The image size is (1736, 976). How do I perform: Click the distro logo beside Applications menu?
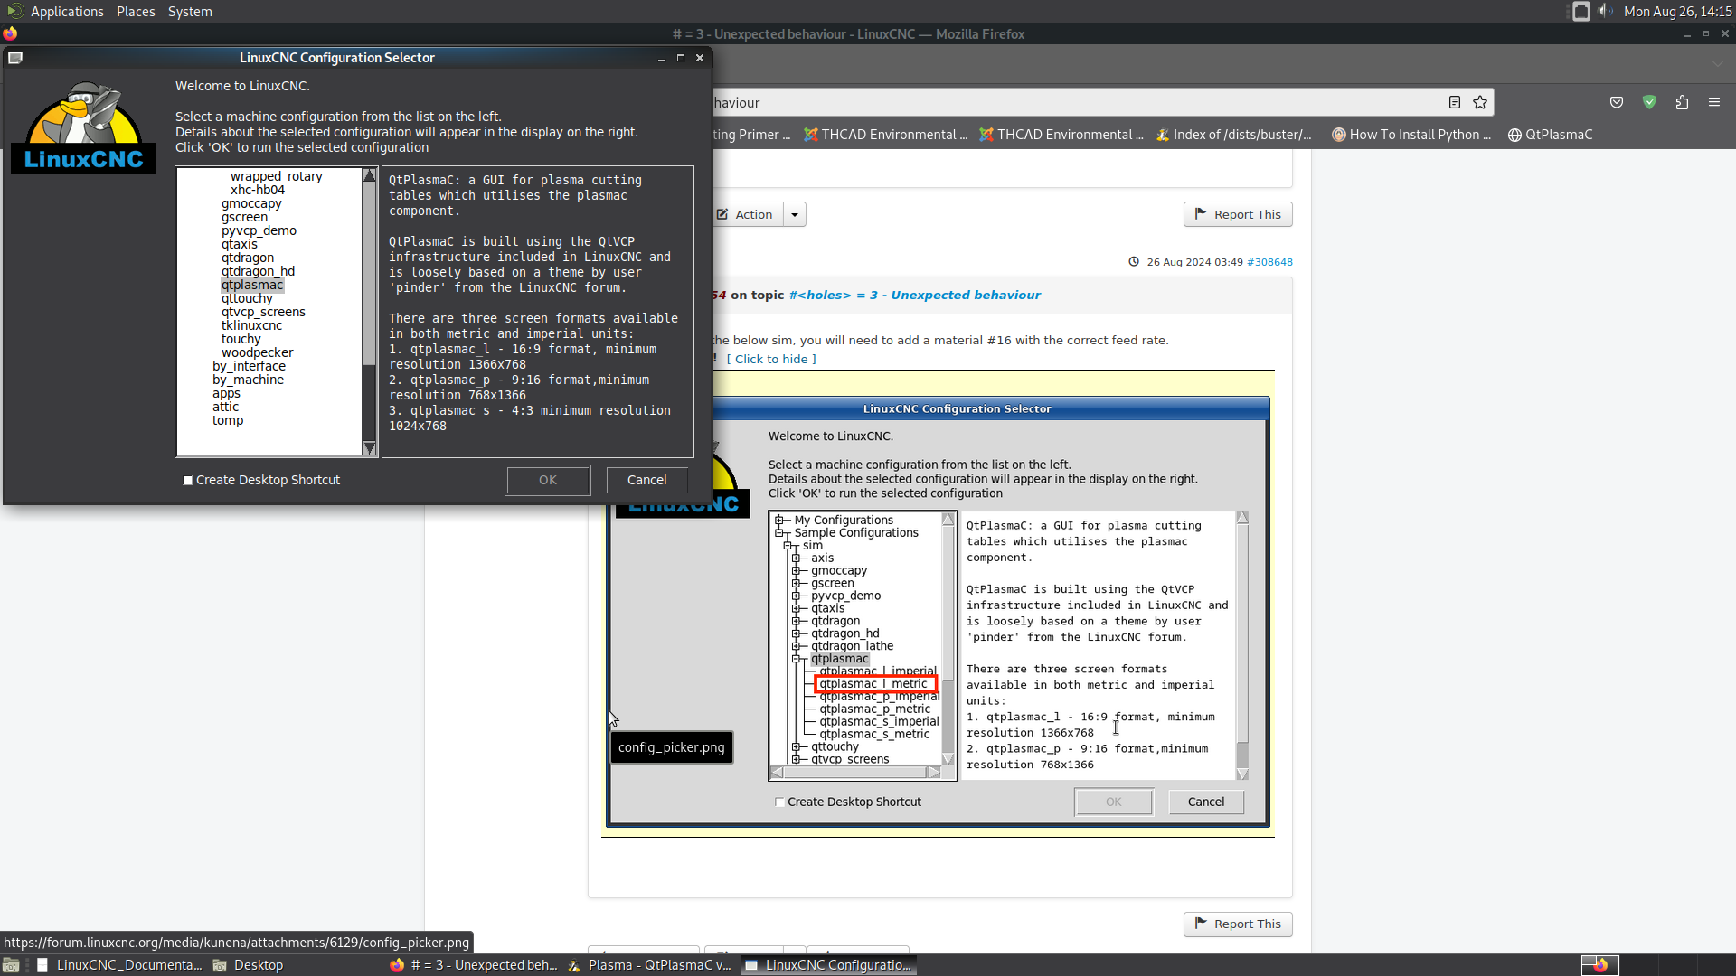click(x=15, y=11)
